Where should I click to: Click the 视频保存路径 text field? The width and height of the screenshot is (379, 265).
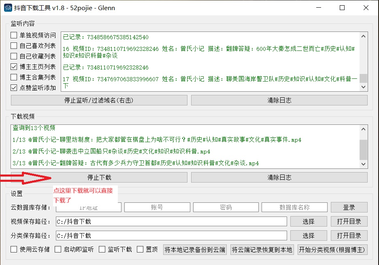[171, 222]
